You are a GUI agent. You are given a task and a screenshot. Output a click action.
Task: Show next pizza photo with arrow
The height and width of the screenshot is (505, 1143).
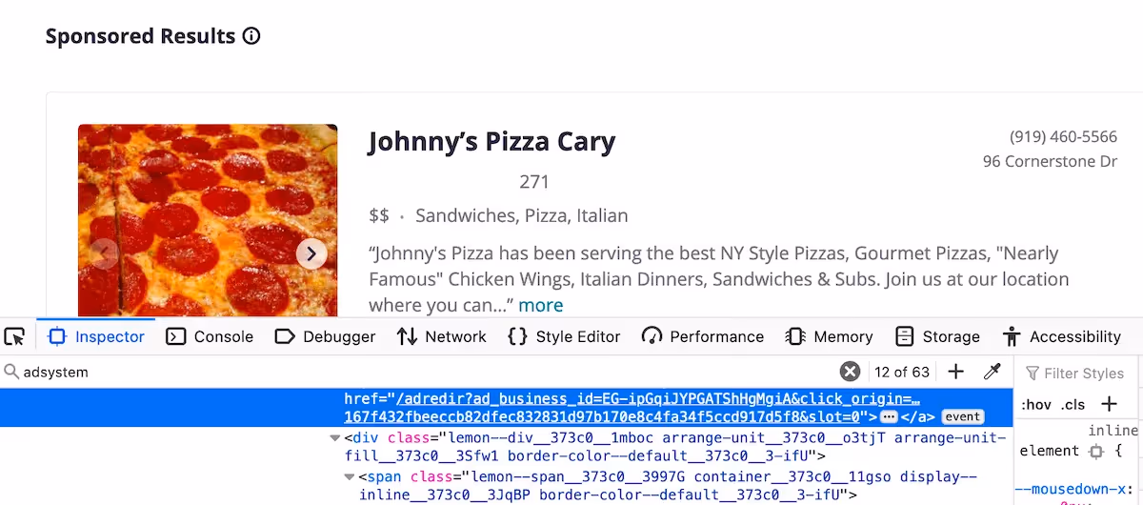tap(311, 253)
